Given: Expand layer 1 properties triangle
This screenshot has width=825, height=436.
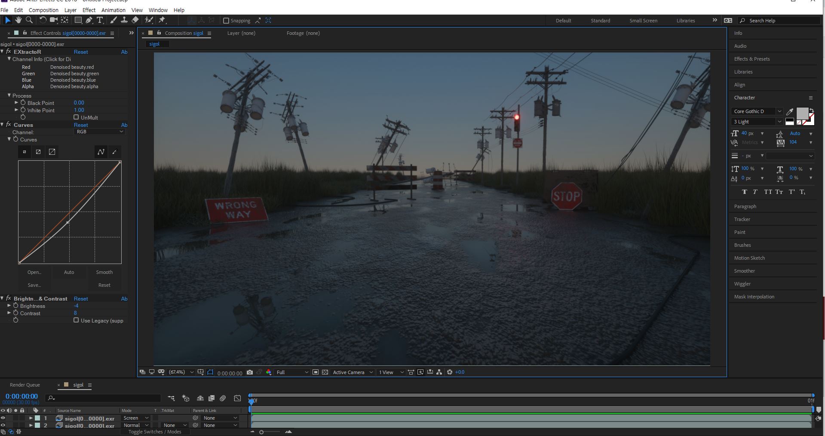Looking at the screenshot, I should coord(31,418).
